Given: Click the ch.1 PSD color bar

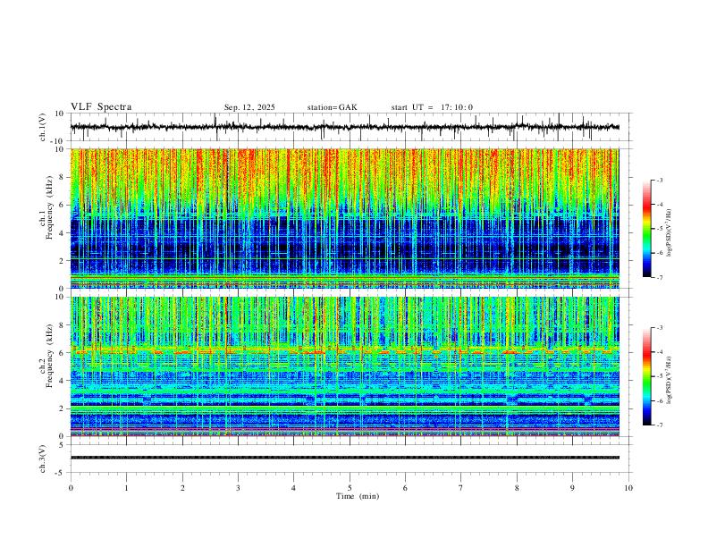Looking at the screenshot, I should 647,229.
